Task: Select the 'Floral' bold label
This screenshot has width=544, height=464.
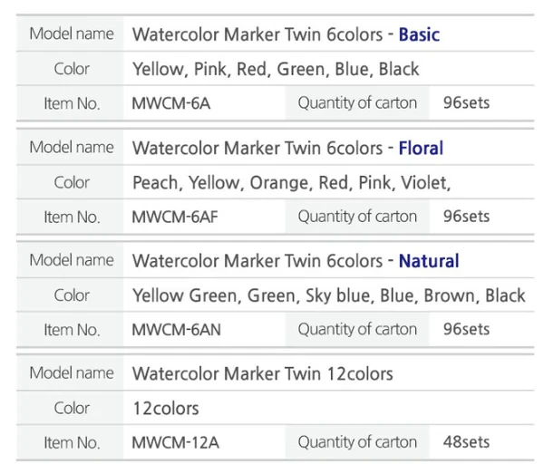Action: pos(421,148)
